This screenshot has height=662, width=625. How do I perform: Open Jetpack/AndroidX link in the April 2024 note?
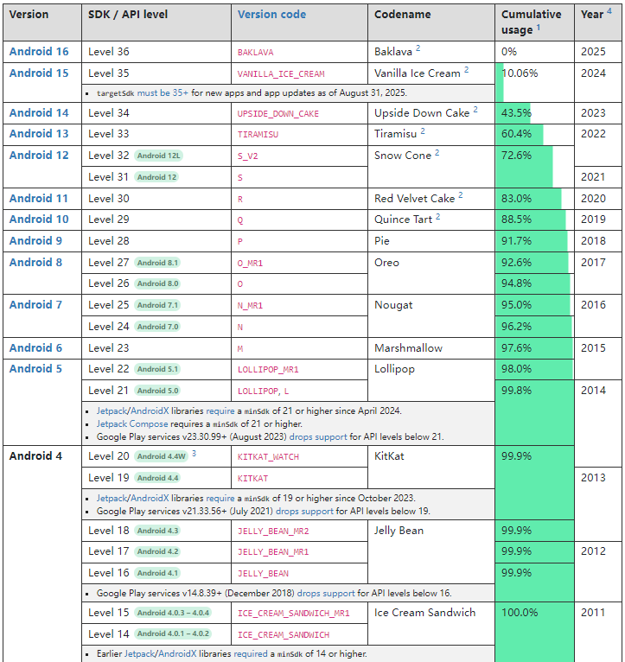tap(132, 411)
